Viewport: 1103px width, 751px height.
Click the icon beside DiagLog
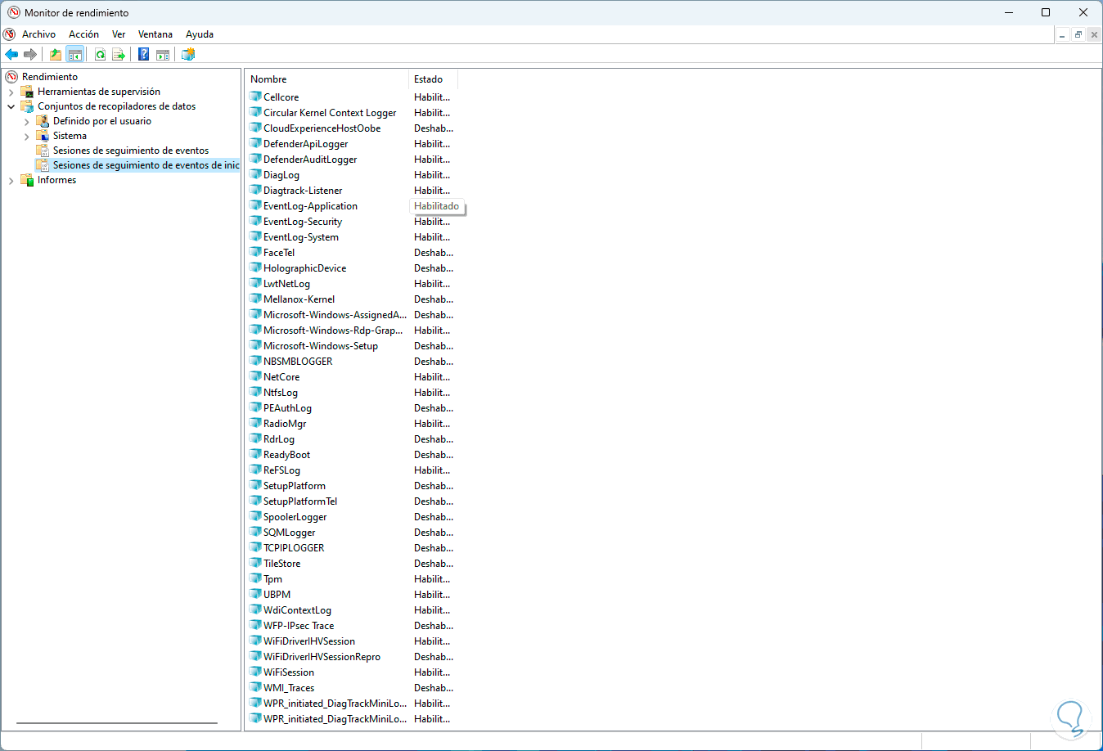click(x=255, y=175)
